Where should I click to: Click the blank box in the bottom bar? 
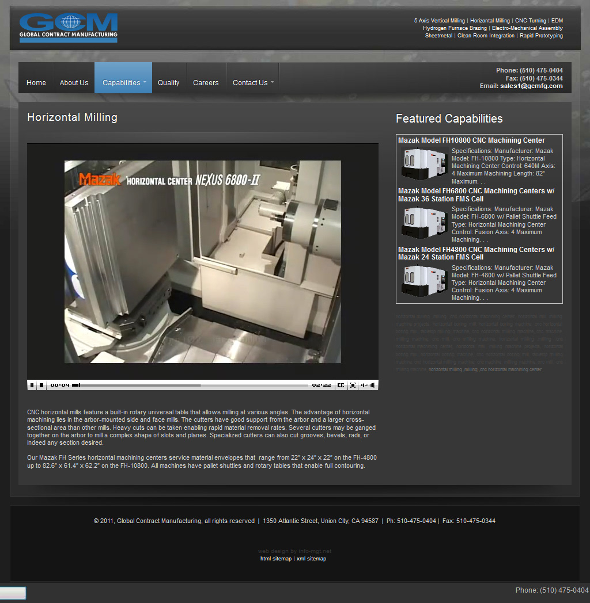(13, 593)
